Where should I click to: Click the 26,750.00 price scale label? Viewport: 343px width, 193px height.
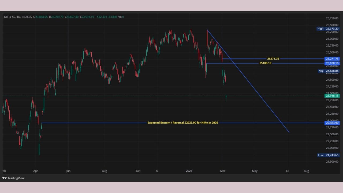point(332,18)
